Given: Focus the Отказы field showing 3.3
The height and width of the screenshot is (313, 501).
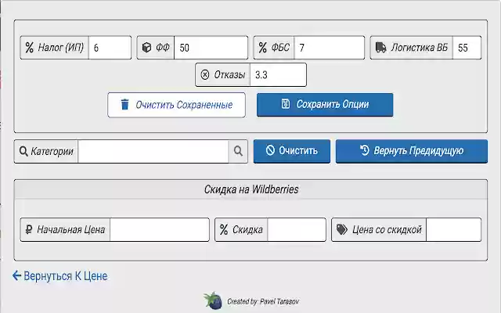Looking at the screenshot, I should [278, 75].
